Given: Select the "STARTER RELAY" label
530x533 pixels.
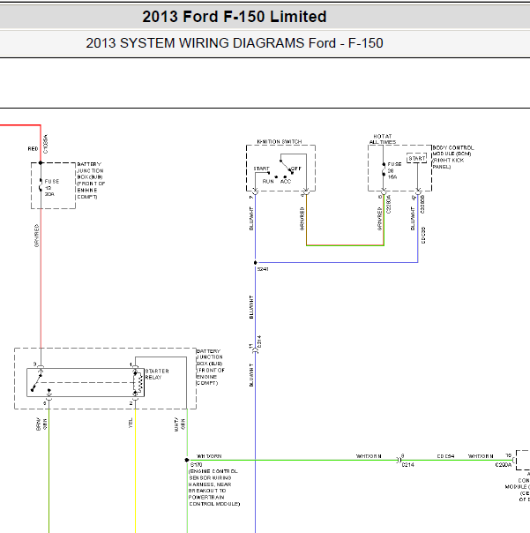Looking at the screenshot, I should coord(157,374).
